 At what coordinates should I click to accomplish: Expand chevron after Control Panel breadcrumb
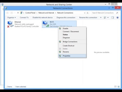(37, 13)
